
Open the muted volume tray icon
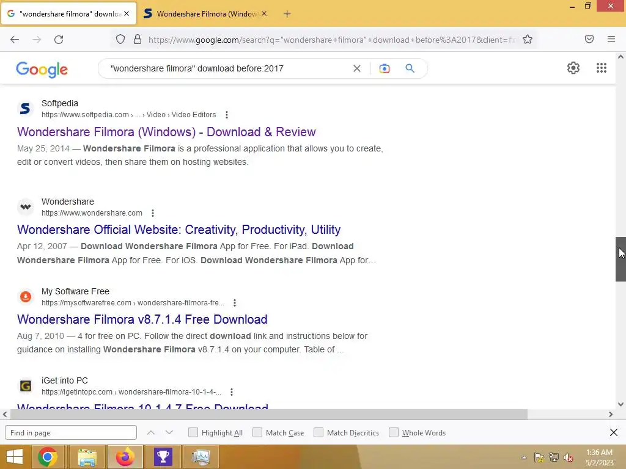pos(568,457)
